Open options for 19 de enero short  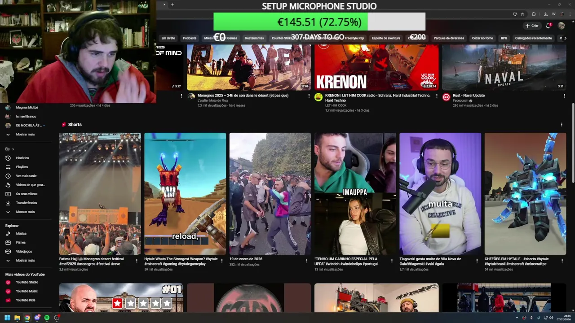[x=307, y=260]
